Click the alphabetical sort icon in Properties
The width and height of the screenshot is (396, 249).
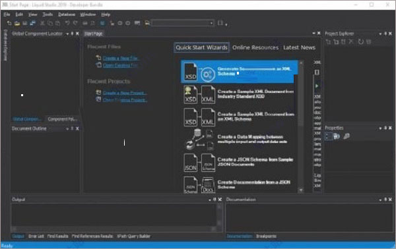click(x=337, y=136)
